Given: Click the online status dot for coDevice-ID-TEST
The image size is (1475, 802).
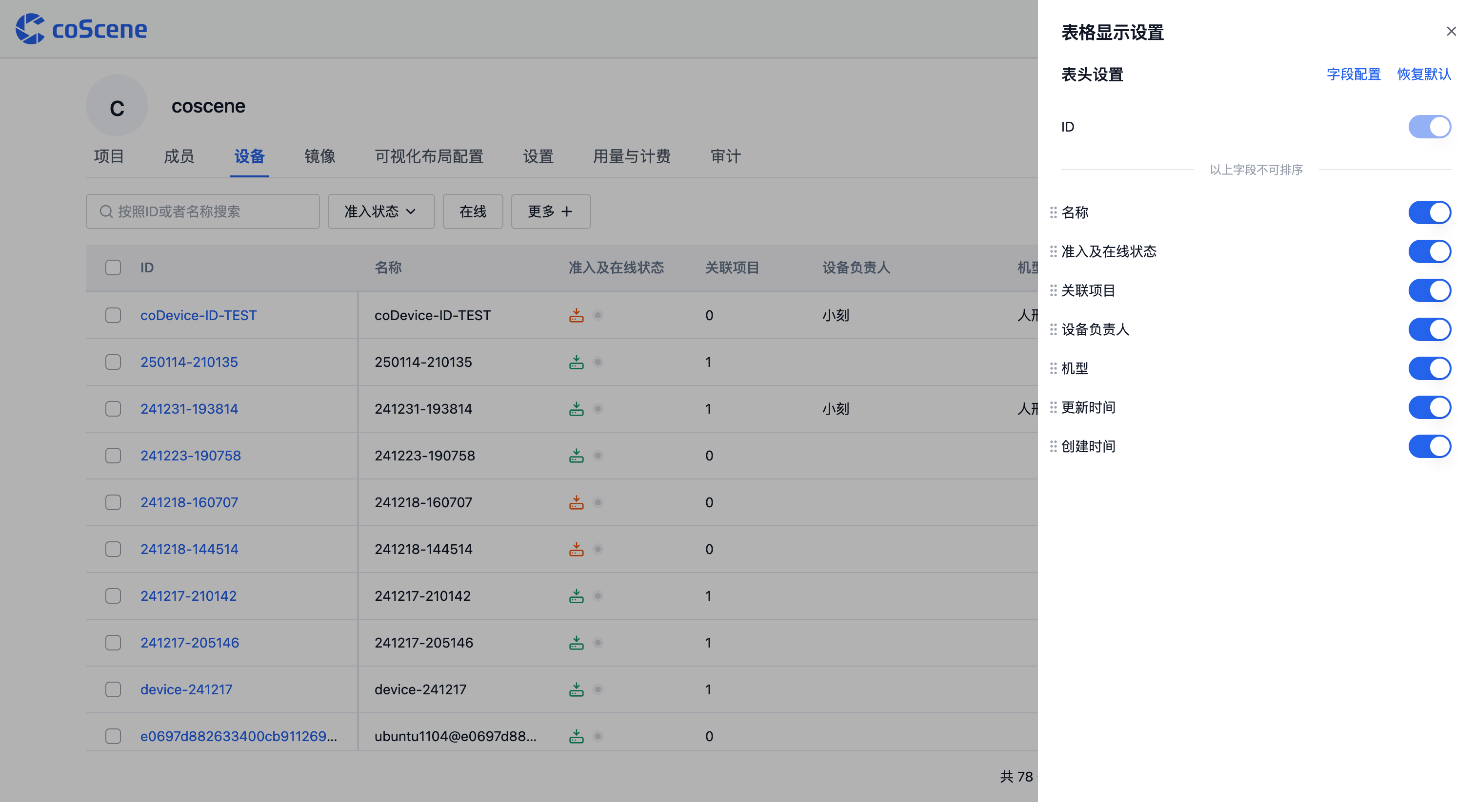Looking at the screenshot, I should [598, 315].
